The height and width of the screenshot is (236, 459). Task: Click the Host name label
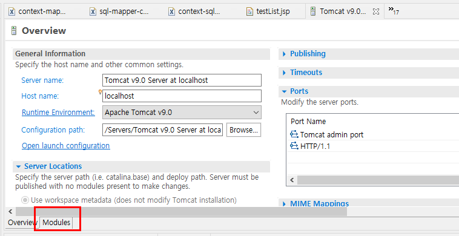40,96
